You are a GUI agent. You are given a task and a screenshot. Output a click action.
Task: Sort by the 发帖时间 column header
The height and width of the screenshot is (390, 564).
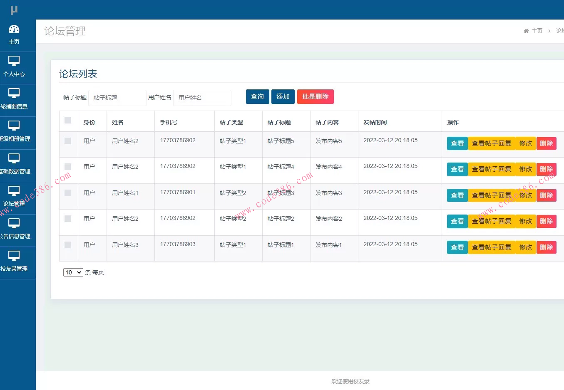pyautogui.click(x=375, y=122)
